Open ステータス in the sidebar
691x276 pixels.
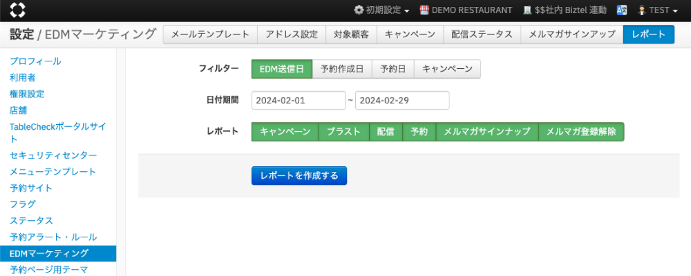(31, 221)
